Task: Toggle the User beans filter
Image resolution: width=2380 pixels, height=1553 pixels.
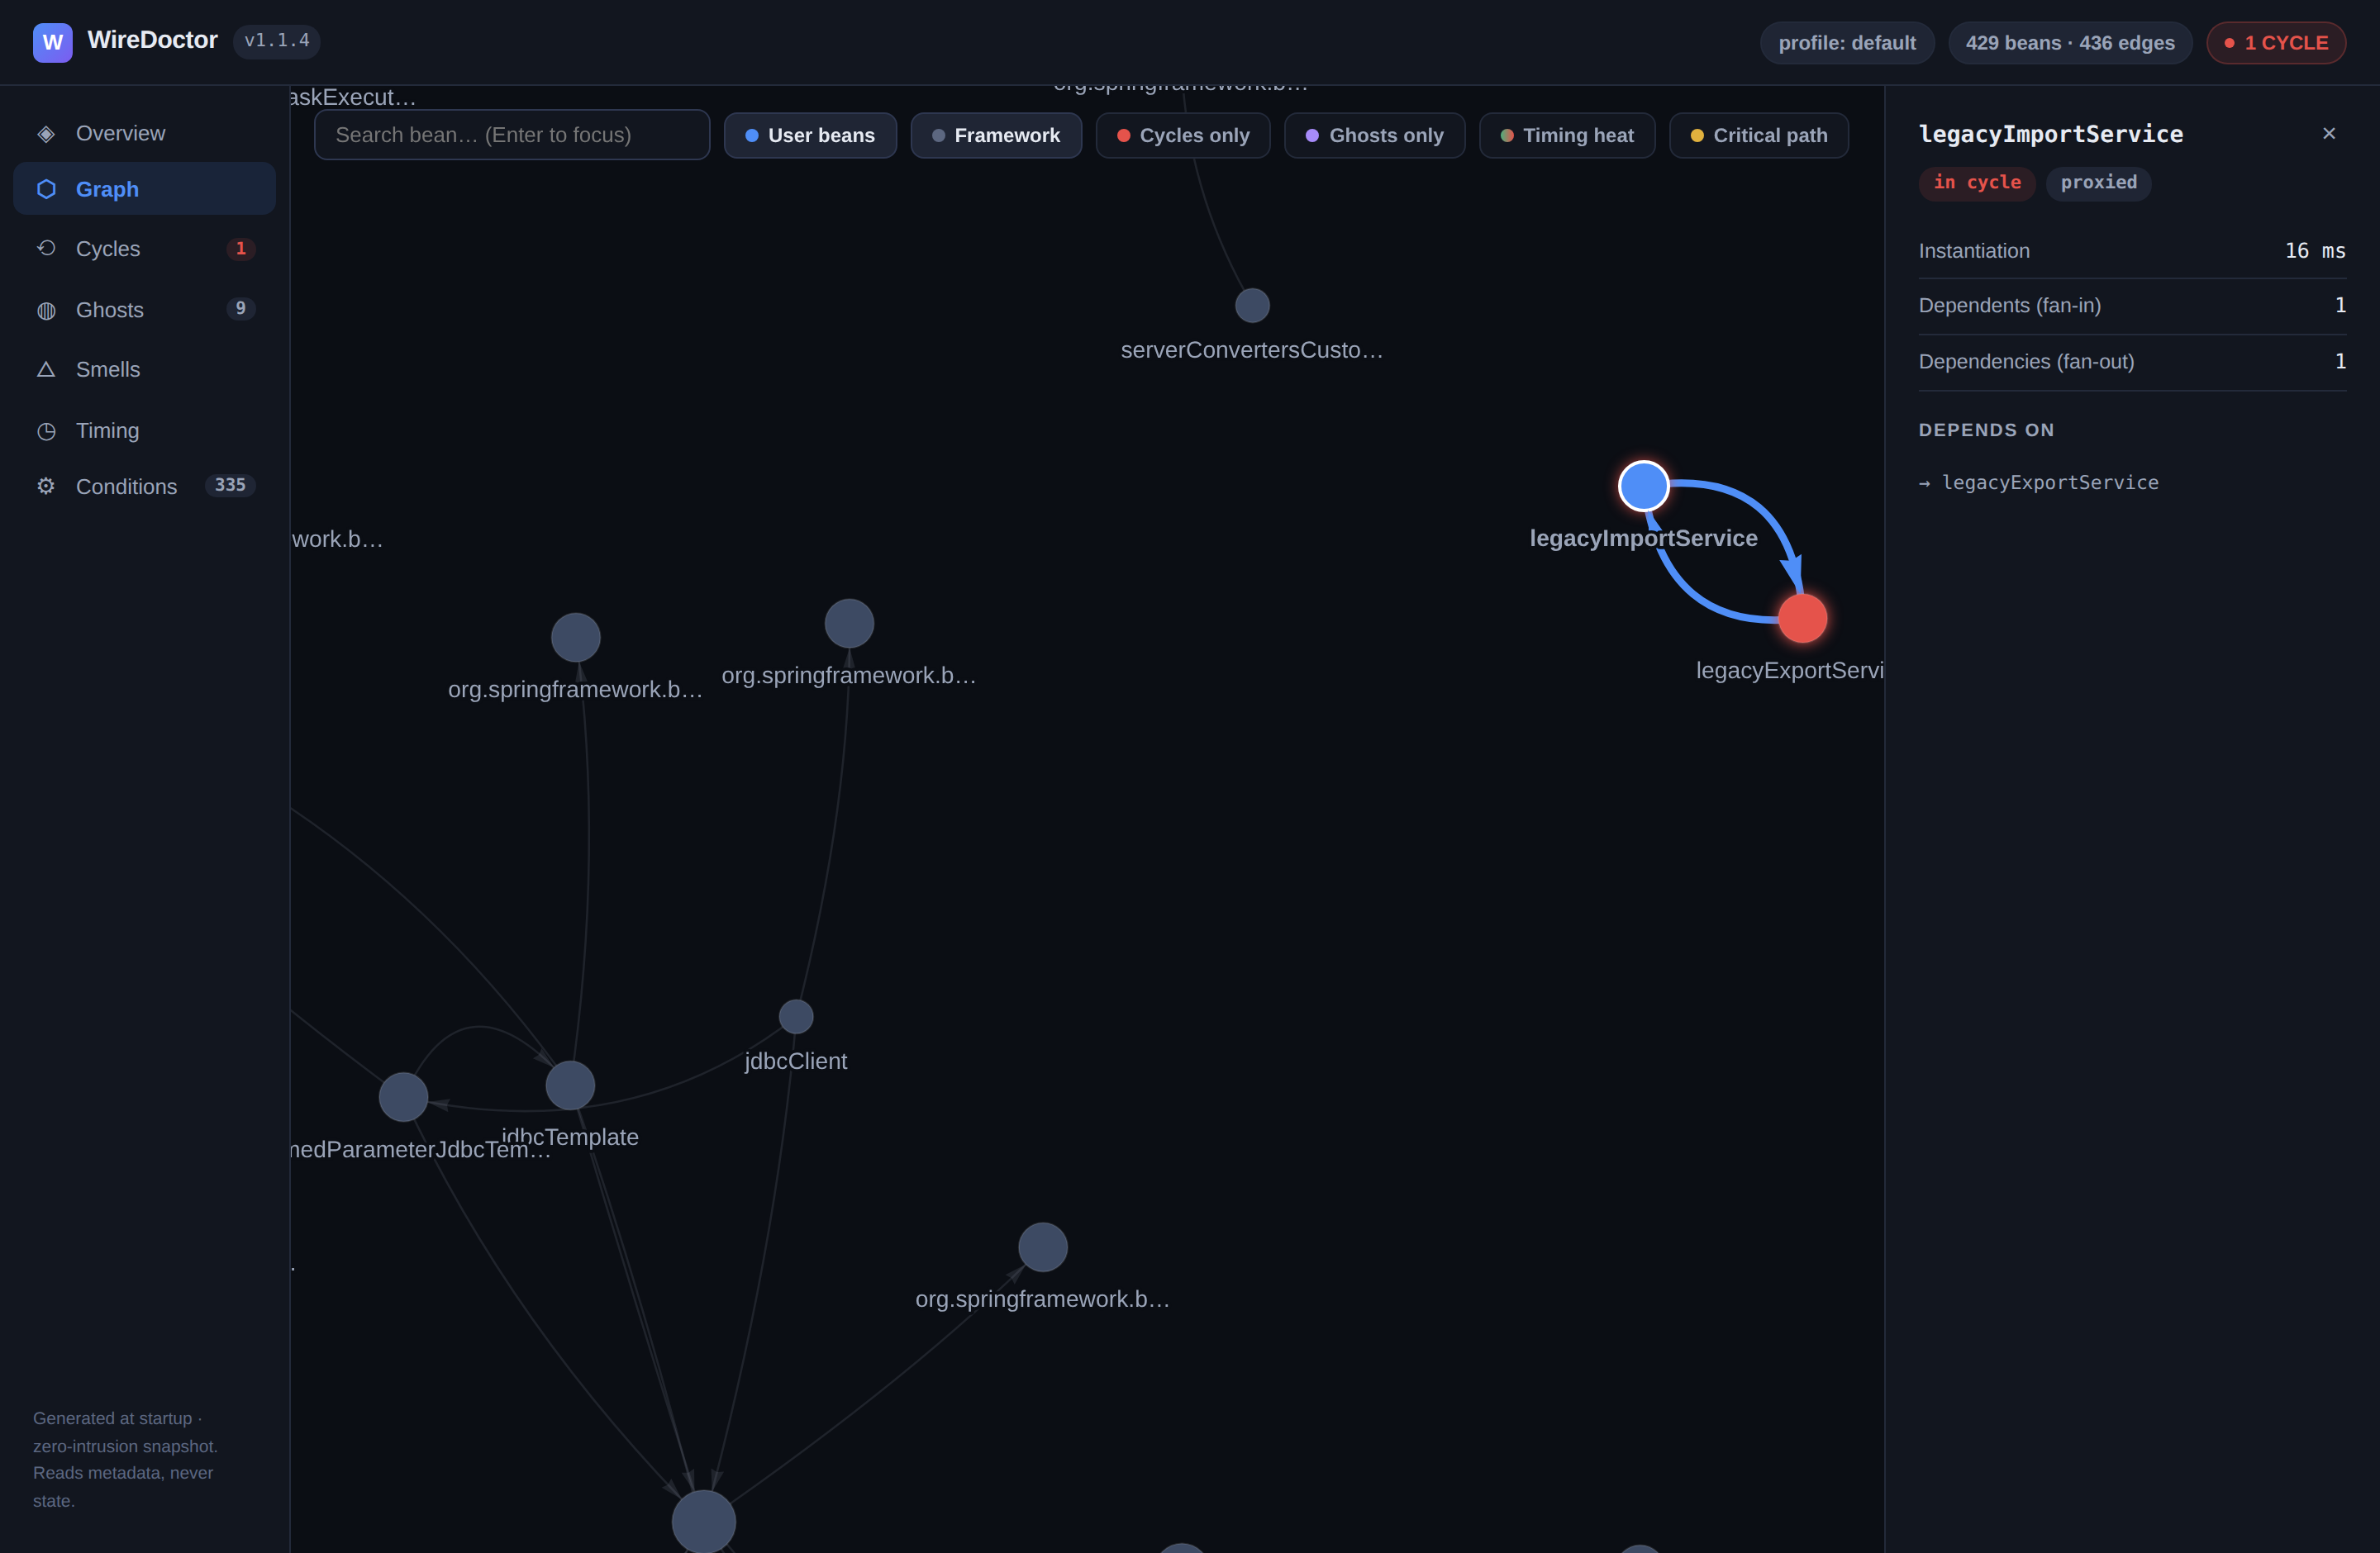Action: pos(810,135)
